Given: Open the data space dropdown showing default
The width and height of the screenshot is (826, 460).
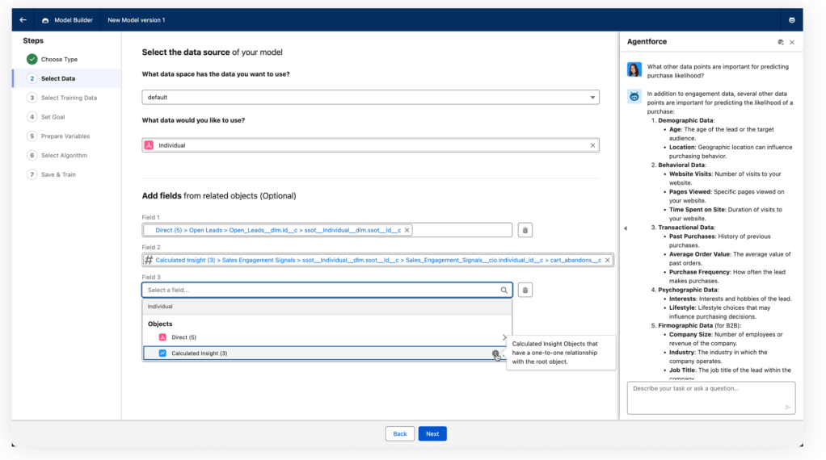Looking at the screenshot, I should tap(370, 97).
